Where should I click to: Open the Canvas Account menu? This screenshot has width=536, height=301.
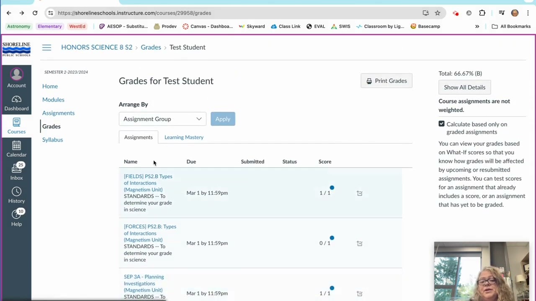pos(16,78)
